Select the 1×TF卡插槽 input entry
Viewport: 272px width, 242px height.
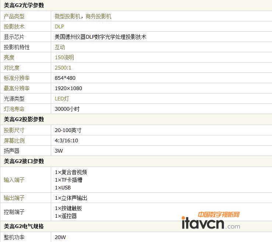tap(68, 180)
